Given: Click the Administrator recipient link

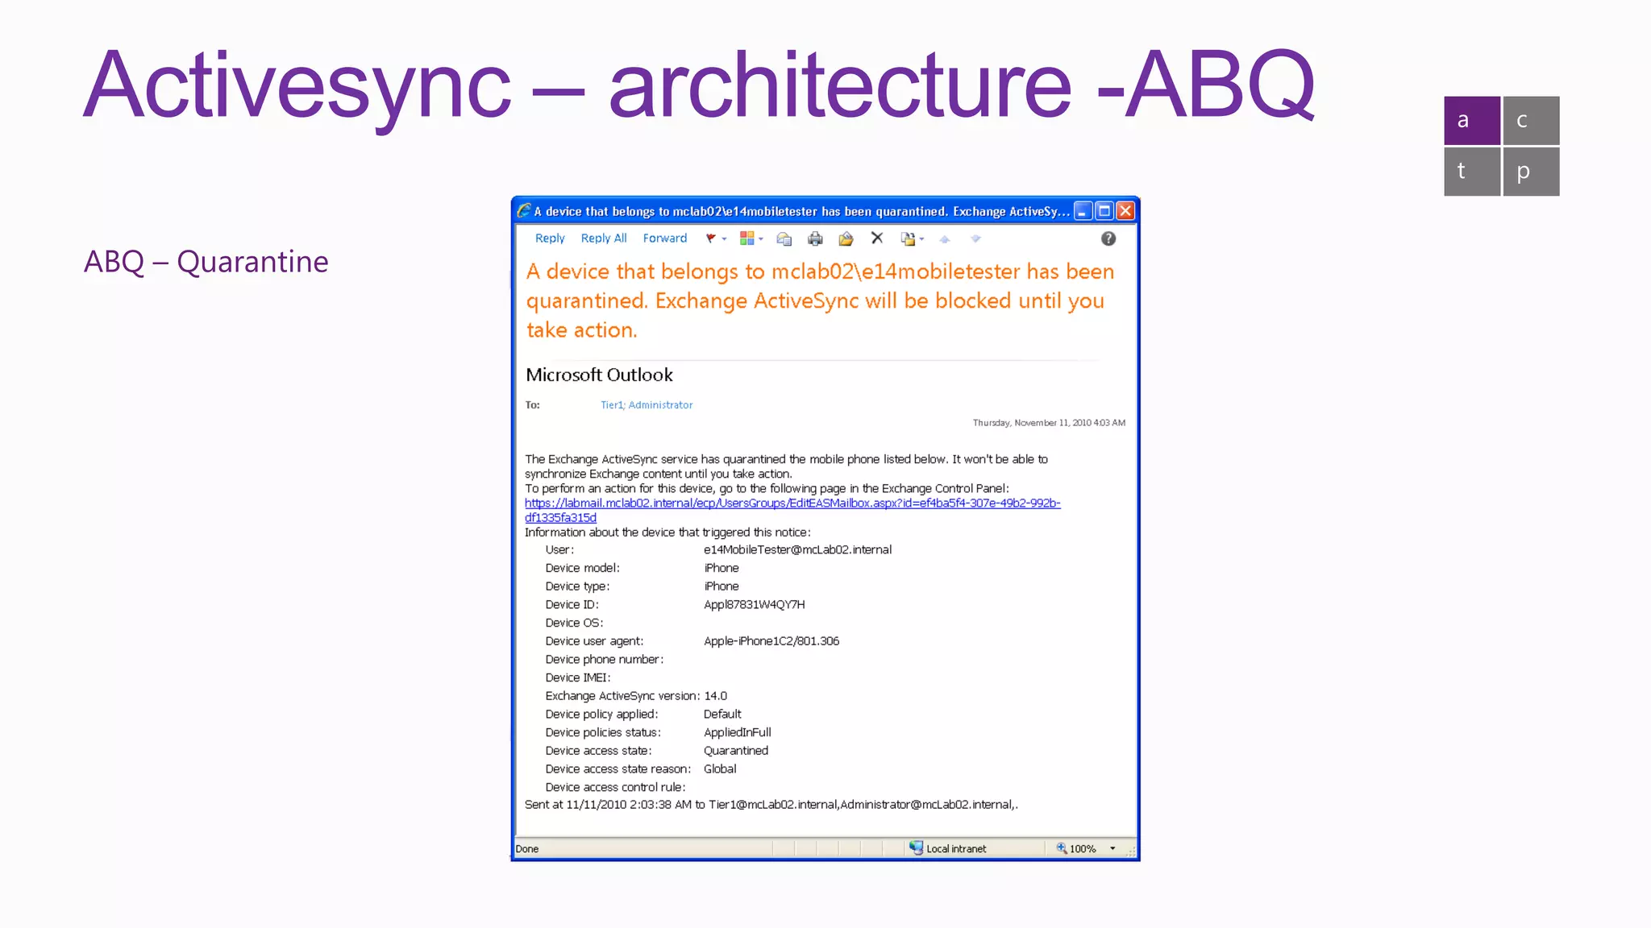Looking at the screenshot, I should tap(660, 405).
